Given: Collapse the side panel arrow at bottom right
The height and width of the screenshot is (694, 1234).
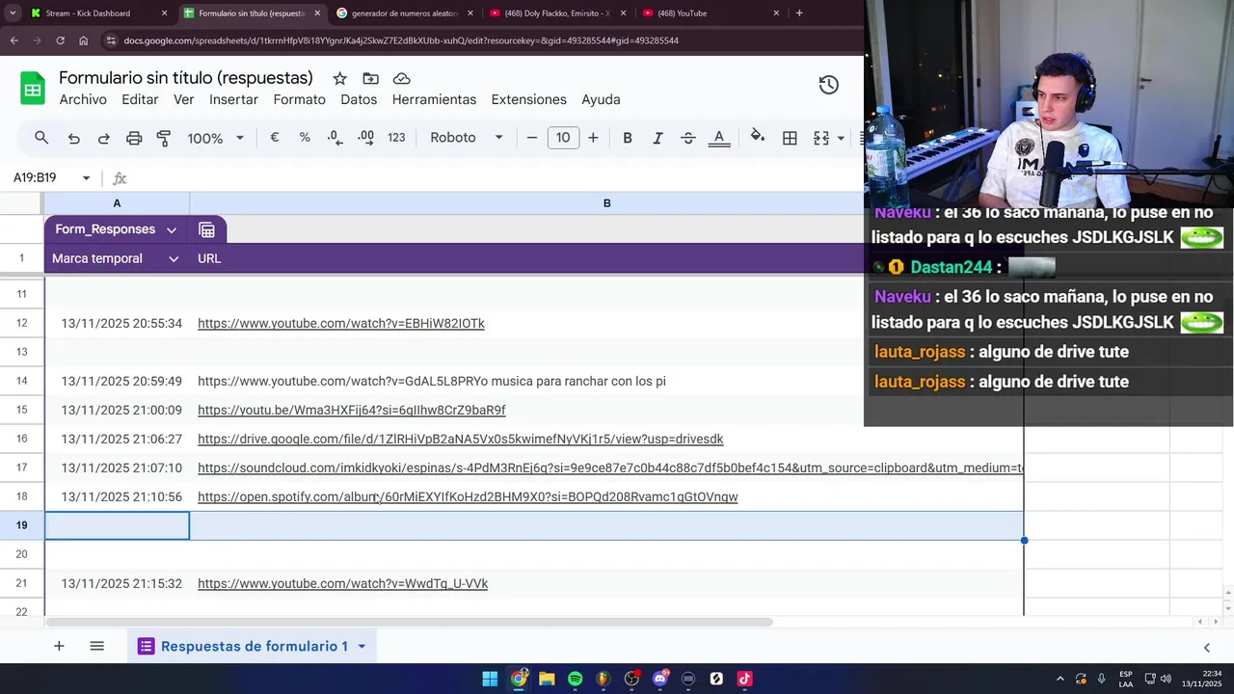Looking at the screenshot, I should [1206, 648].
